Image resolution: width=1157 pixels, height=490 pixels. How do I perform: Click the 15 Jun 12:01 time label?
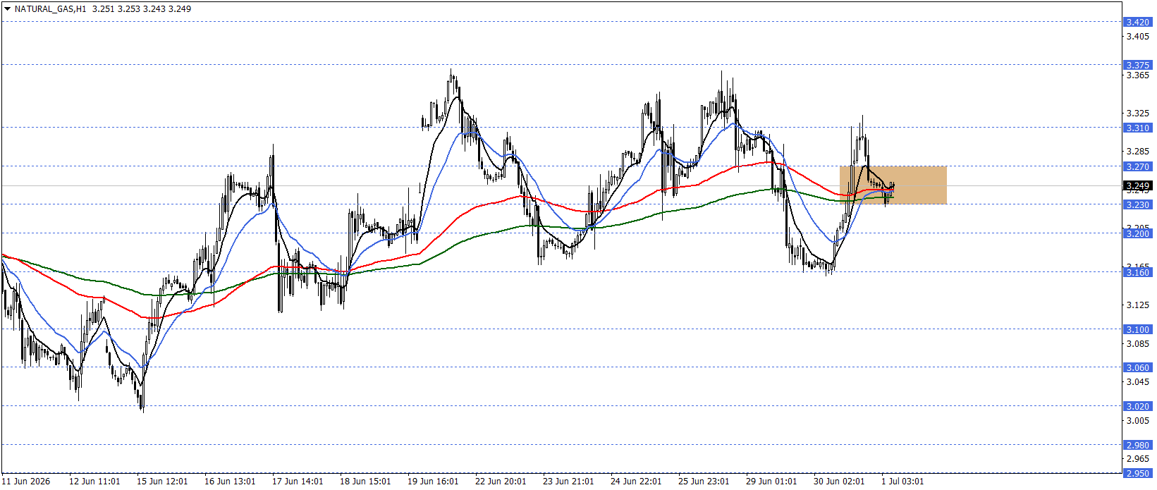[x=162, y=482]
